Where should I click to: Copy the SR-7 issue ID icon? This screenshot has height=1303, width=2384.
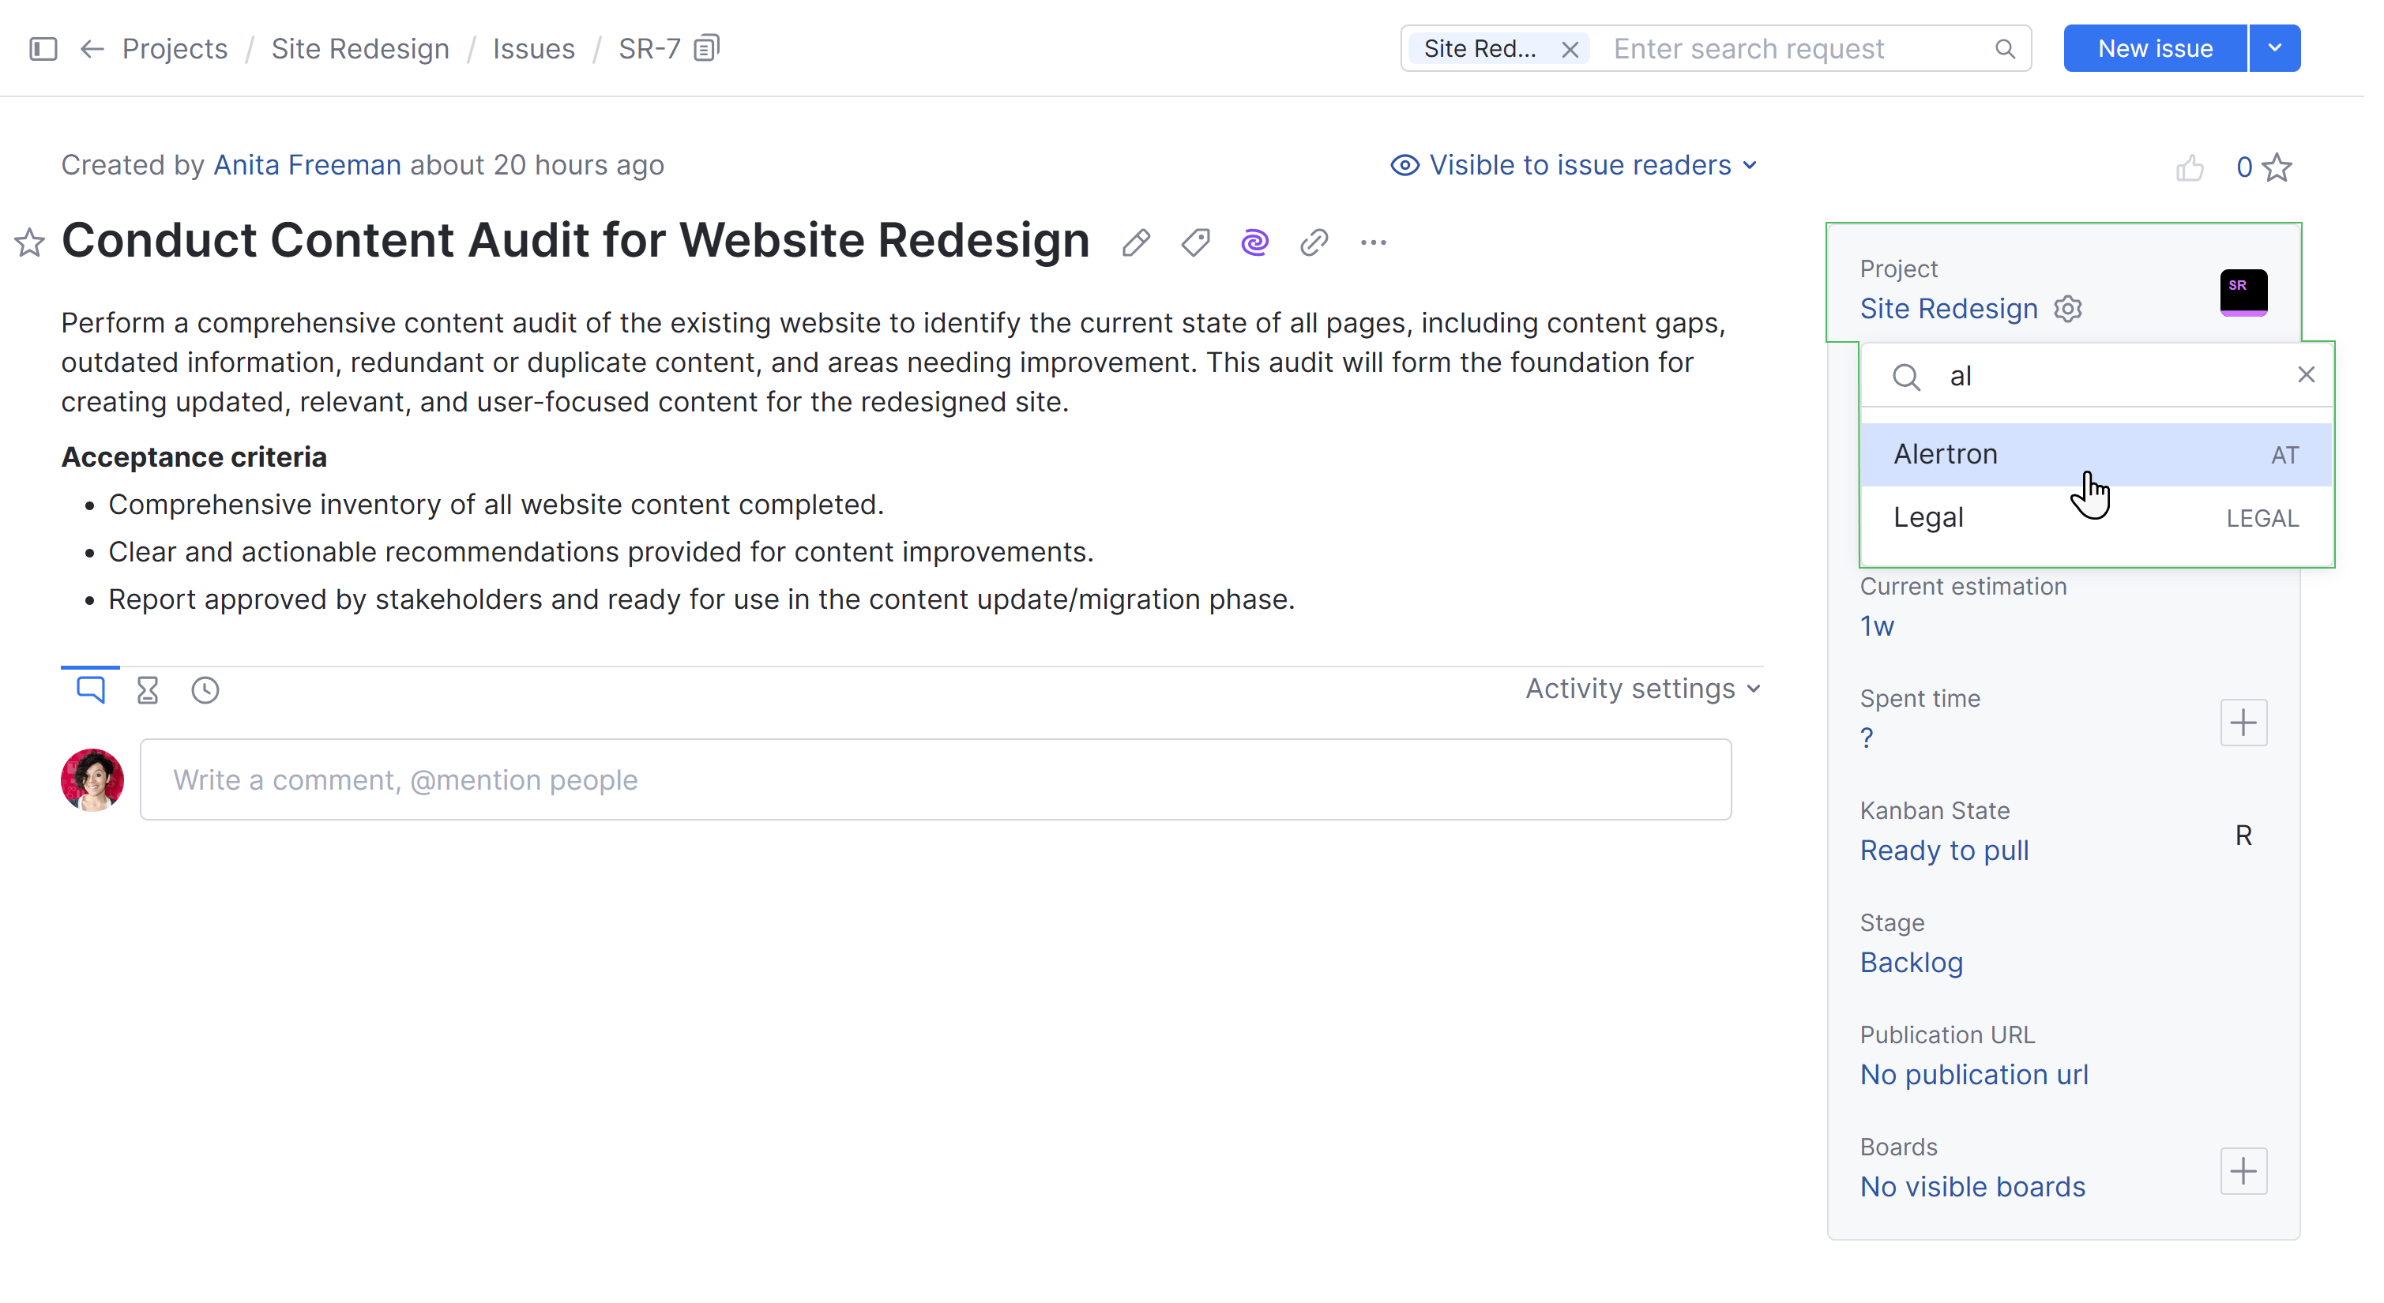coord(707,48)
